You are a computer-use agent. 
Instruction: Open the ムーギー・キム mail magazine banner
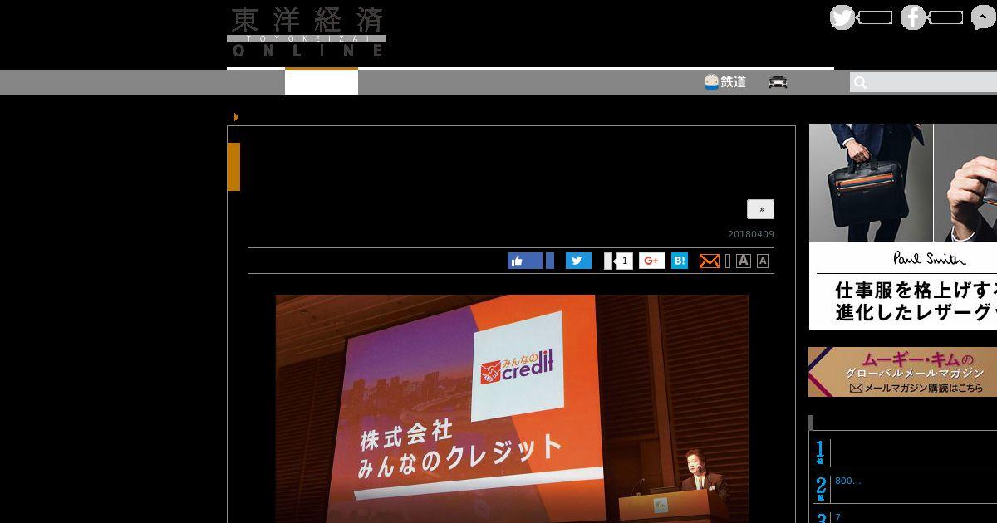[903, 372]
